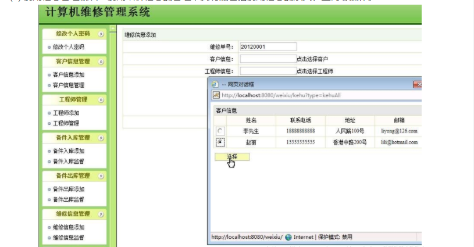Click email liyong@126.com
Image resolution: width=474 pixels, height=247 pixels.
pos(399,131)
